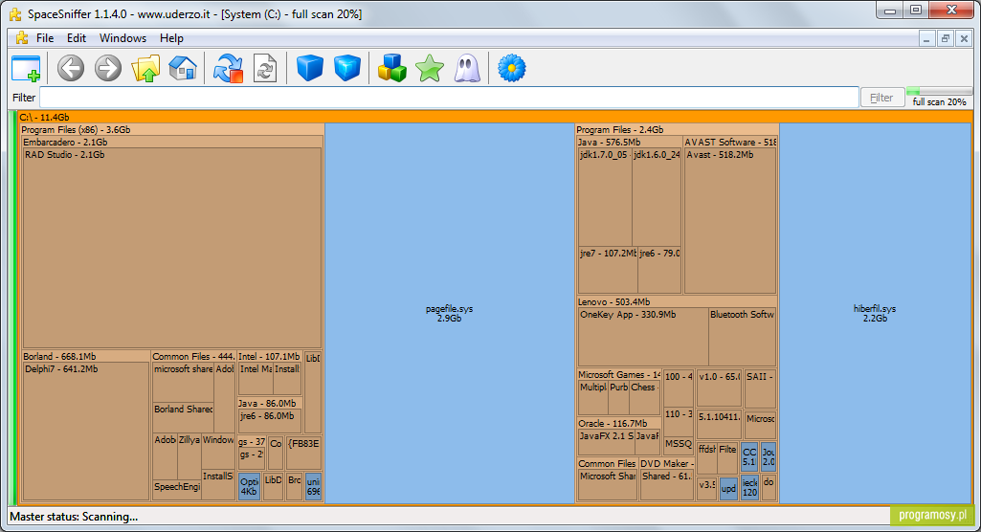Select the pagefile.sys block
Screen dimensions: 981x532
(x=449, y=313)
